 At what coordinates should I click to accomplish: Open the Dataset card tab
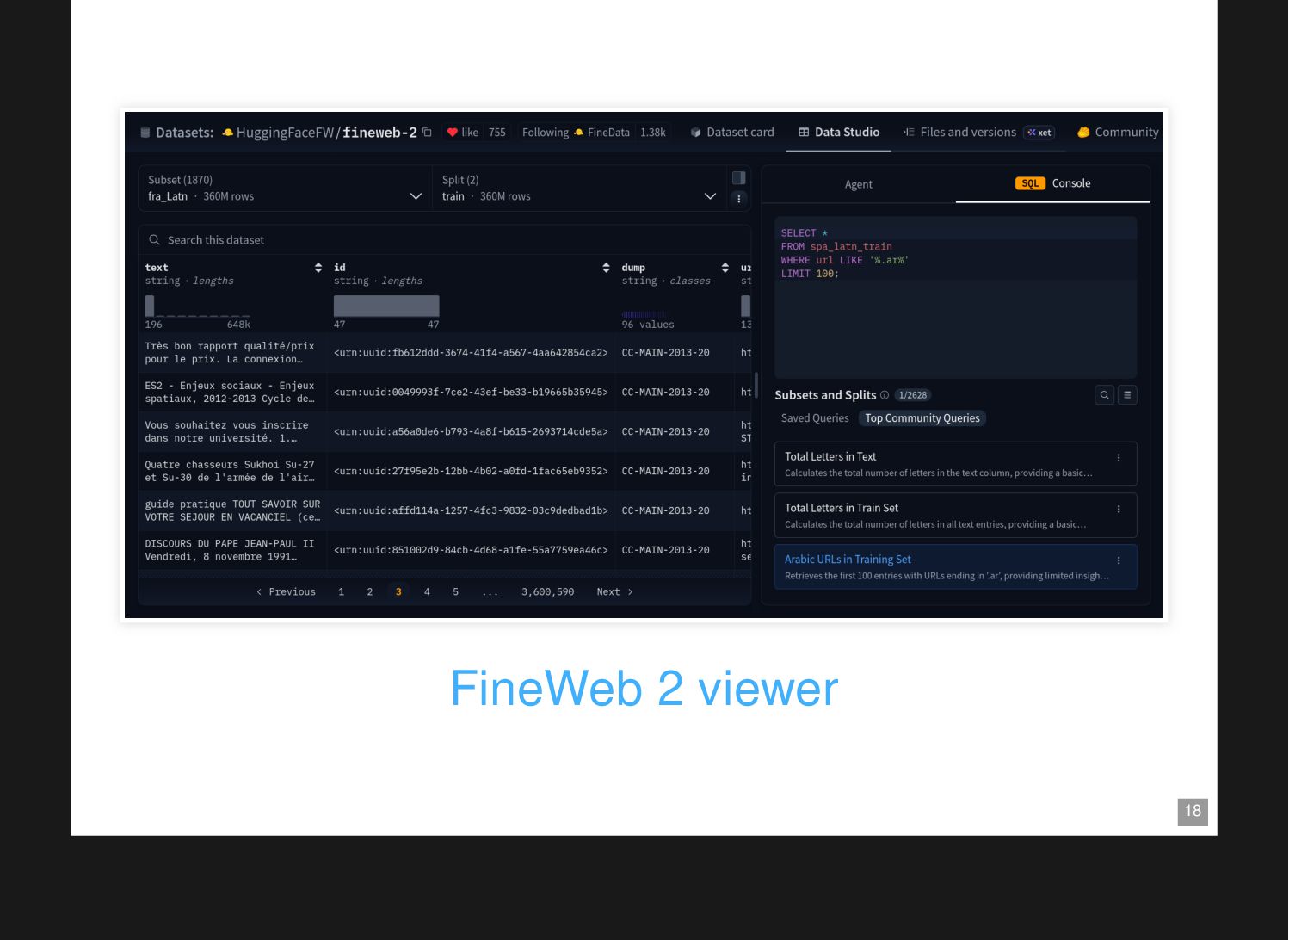point(732,133)
